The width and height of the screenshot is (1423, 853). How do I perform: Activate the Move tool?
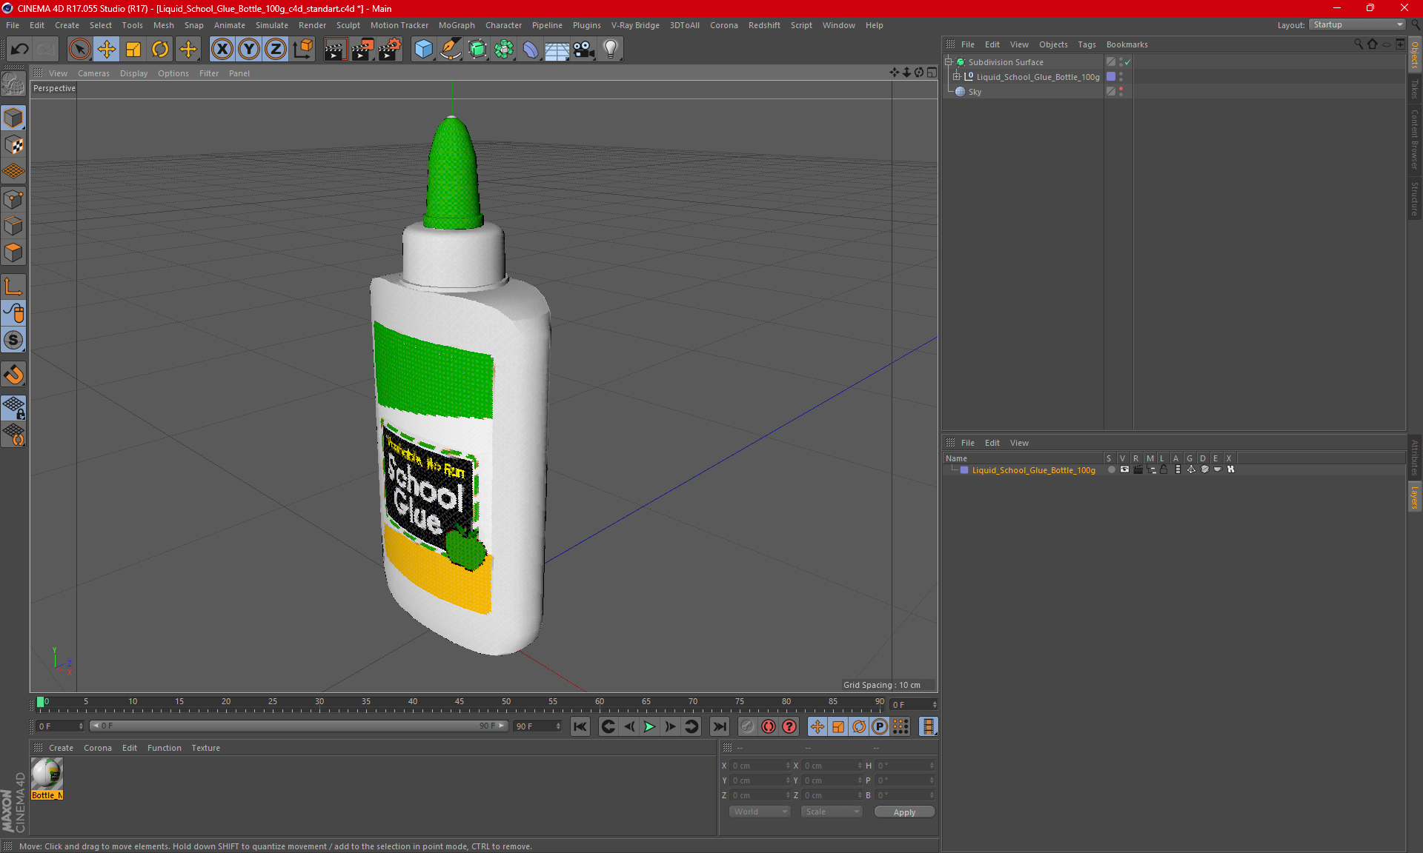coord(107,50)
